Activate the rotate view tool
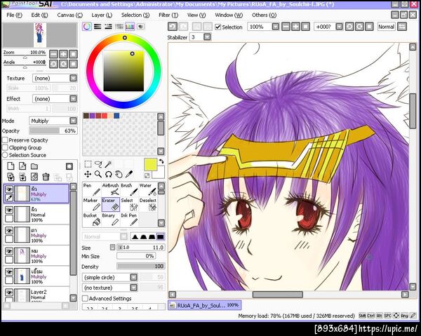Screen dimensions: 421x336 (x=108, y=175)
